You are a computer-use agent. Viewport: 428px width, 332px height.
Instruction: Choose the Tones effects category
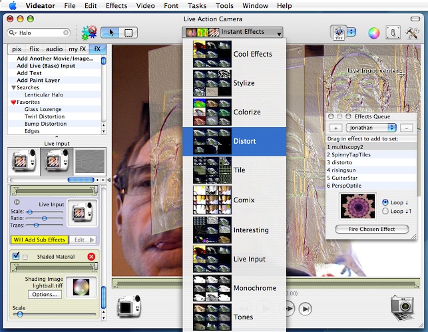pyautogui.click(x=234, y=317)
